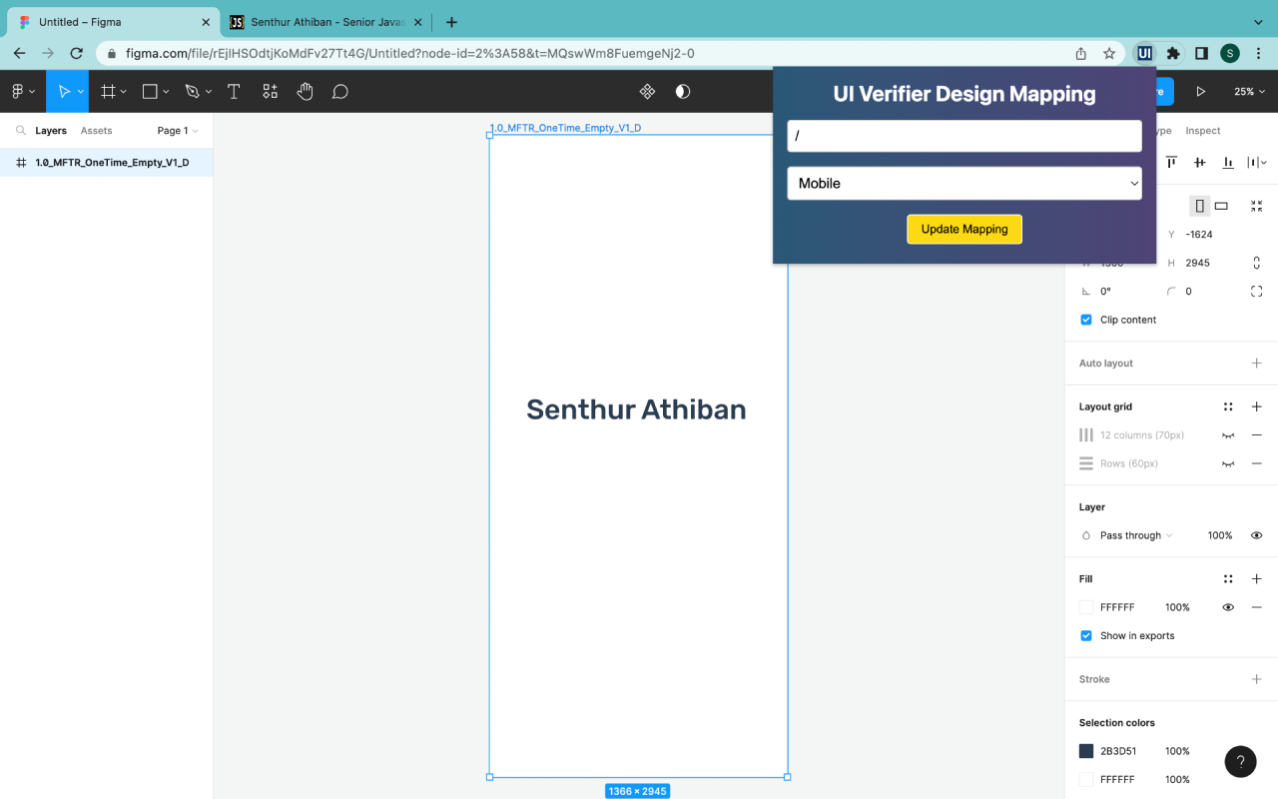Open the Chrome profile avatar S

pos(1230,53)
